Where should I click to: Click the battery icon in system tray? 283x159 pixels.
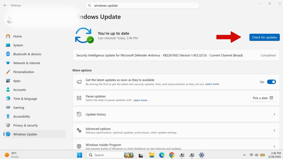click(x=263, y=155)
